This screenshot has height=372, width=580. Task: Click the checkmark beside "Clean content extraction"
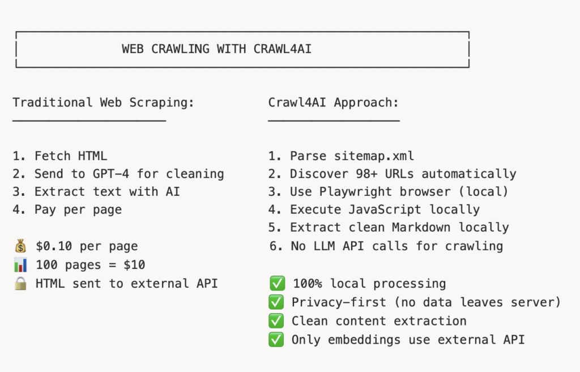click(277, 321)
